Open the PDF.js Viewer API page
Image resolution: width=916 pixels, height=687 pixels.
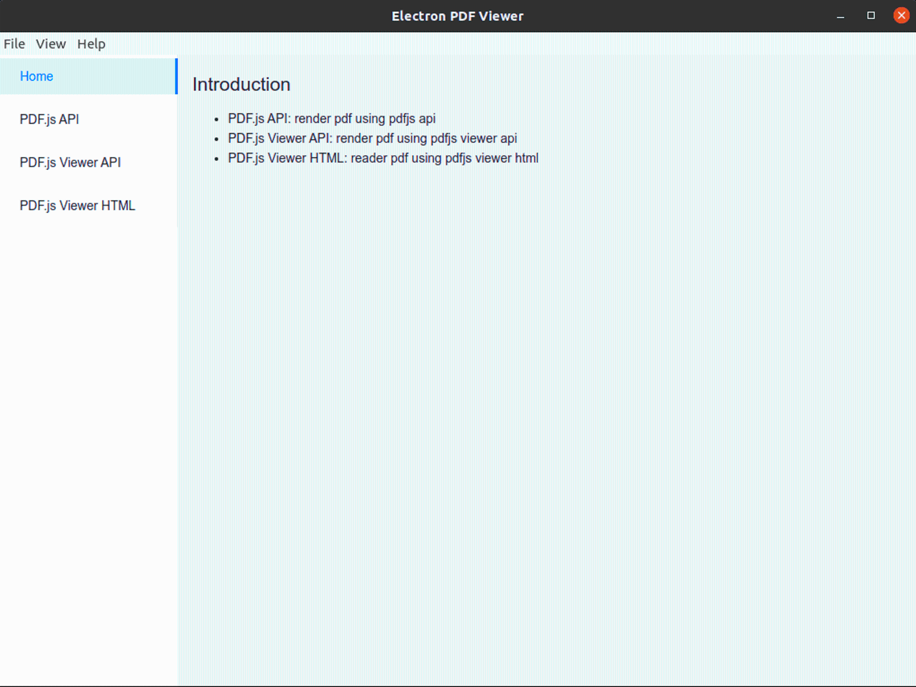click(x=88, y=162)
